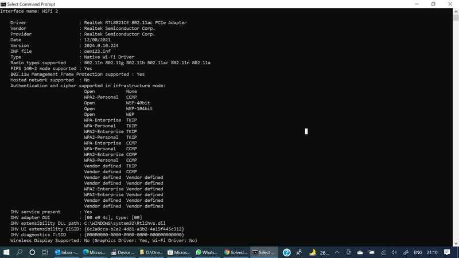Restore down the Command Prompt window
This screenshot has height=258, width=459.
433,4
